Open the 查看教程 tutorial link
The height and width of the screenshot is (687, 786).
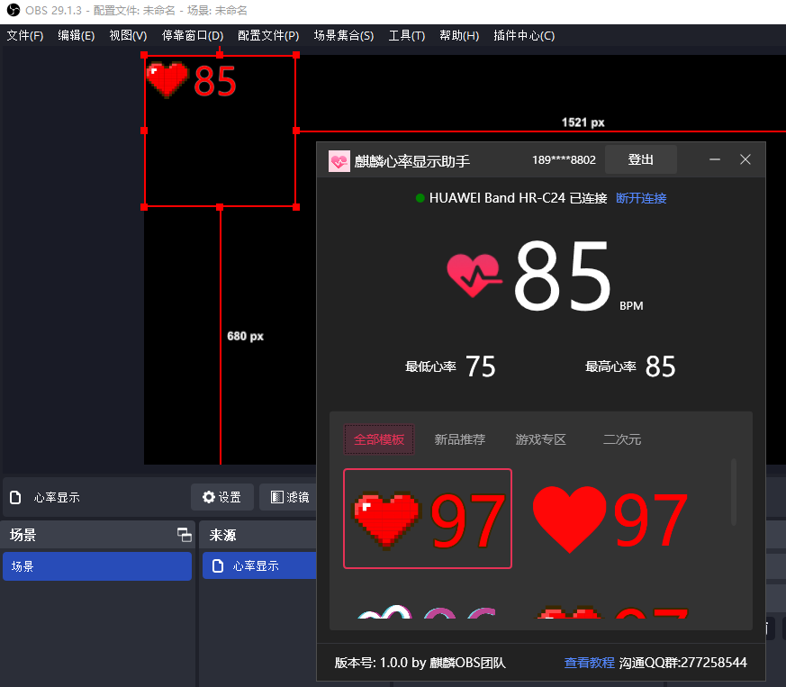(589, 663)
